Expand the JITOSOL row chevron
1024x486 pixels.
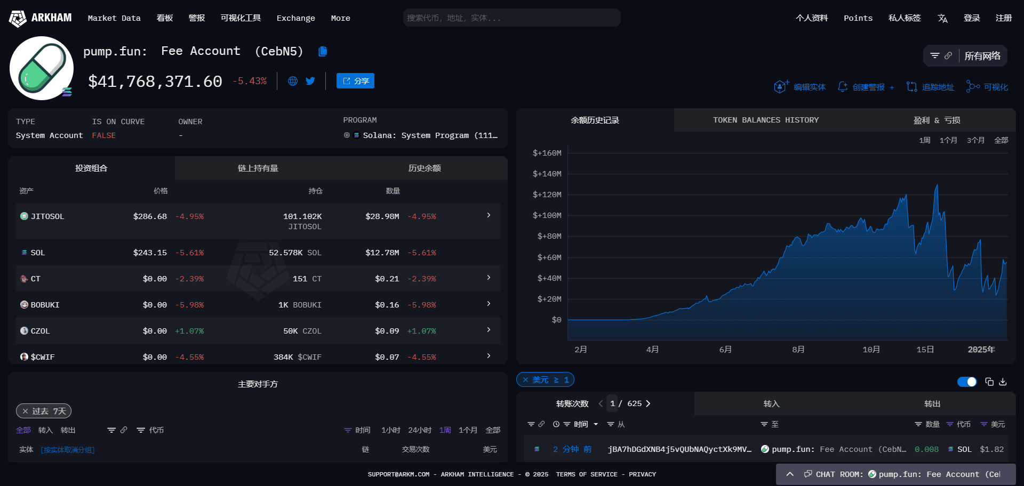pos(489,215)
